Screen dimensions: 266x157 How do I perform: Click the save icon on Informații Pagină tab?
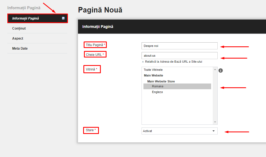63,18
